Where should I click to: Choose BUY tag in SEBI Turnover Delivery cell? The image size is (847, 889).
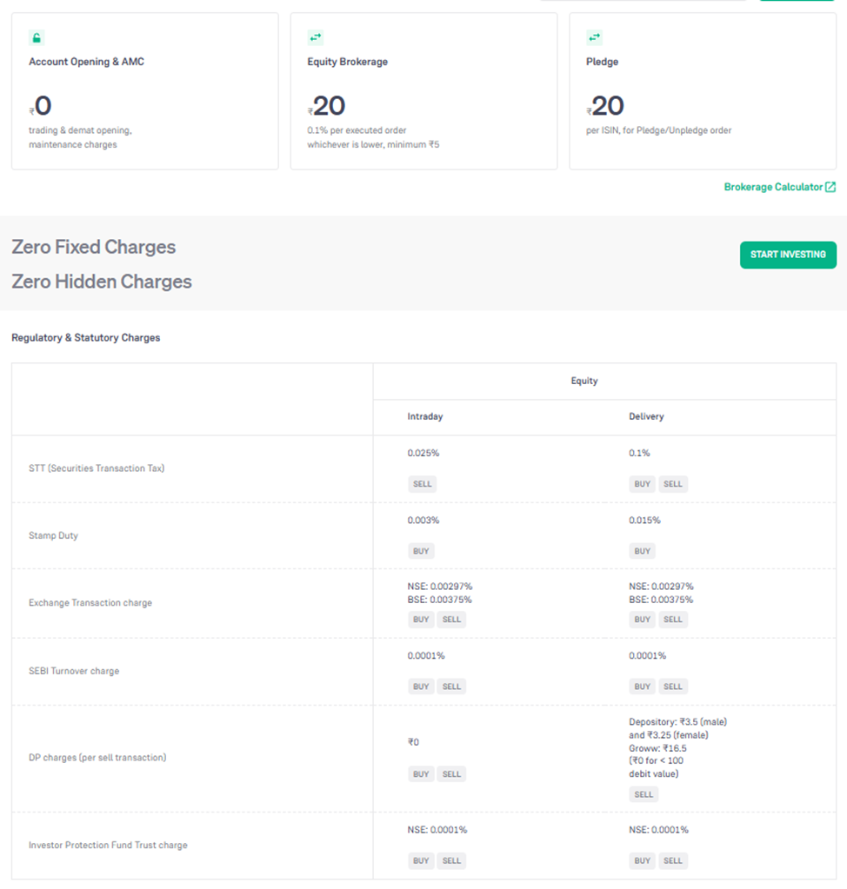[643, 687]
